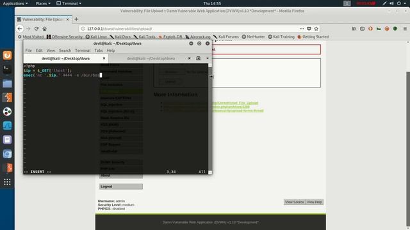The height and width of the screenshot is (230, 410).
Task: Click Firefox address bar URL
Action: (119, 29)
